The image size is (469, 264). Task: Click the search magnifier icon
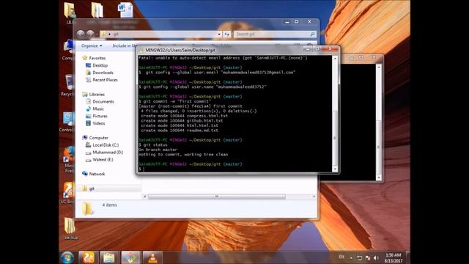point(313,34)
